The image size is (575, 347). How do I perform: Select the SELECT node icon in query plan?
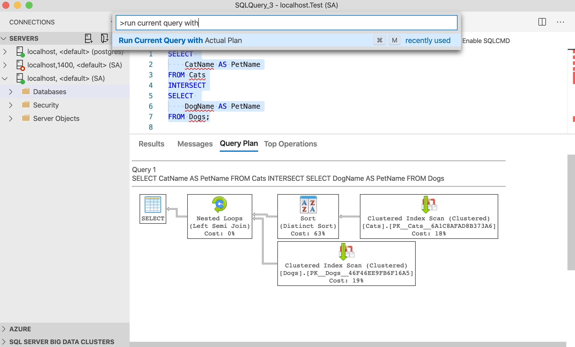152,205
